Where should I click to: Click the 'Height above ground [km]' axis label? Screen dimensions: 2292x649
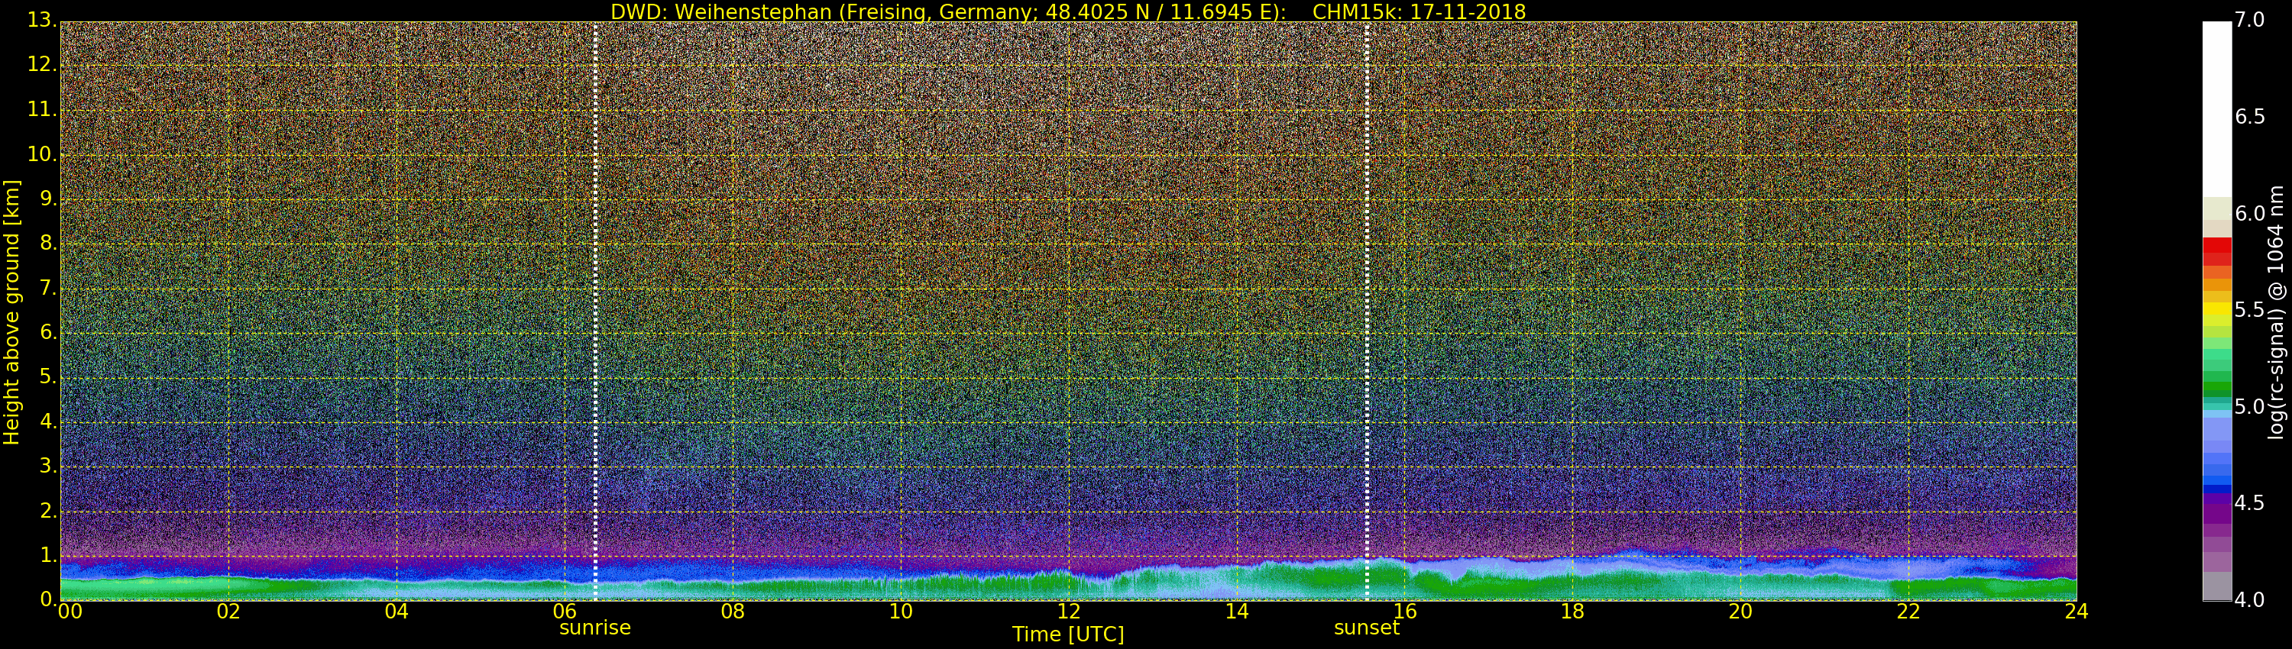pyautogui.click(x=11, y=312)
